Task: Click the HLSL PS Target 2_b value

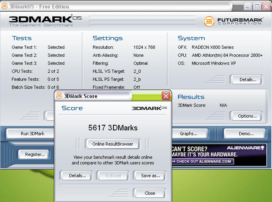Action: 137,79
